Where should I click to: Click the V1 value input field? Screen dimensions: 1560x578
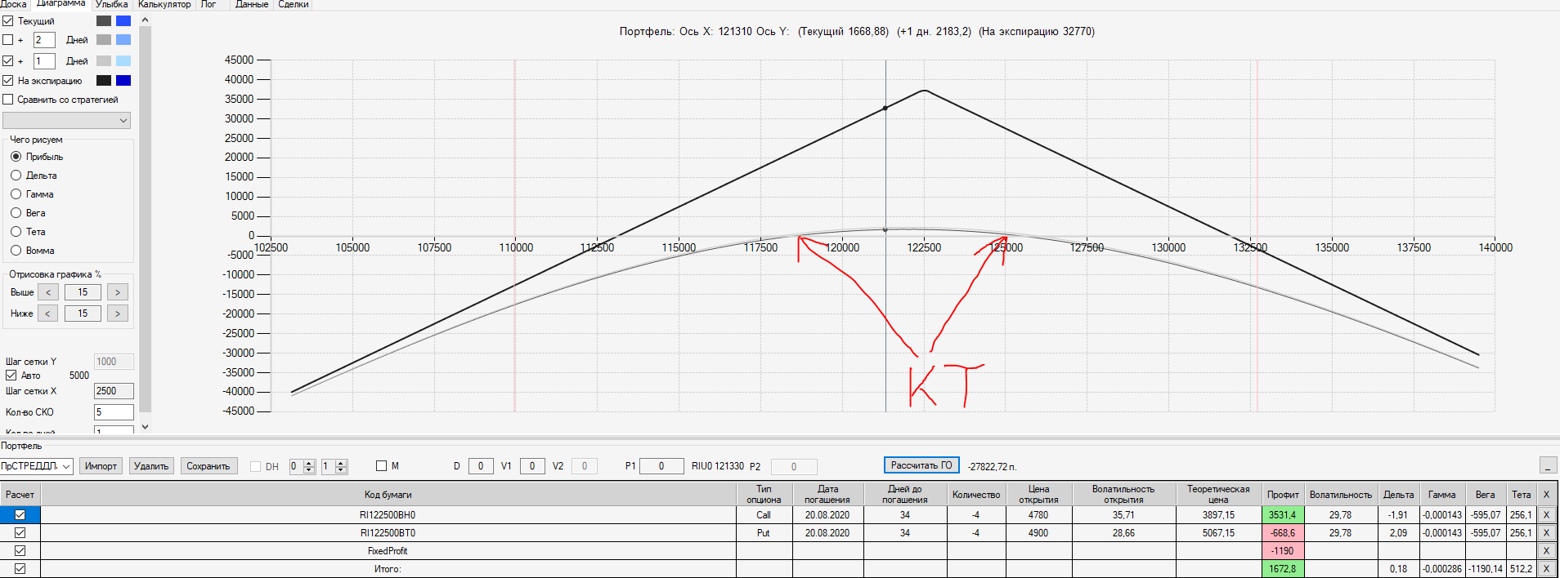point(532,466)
